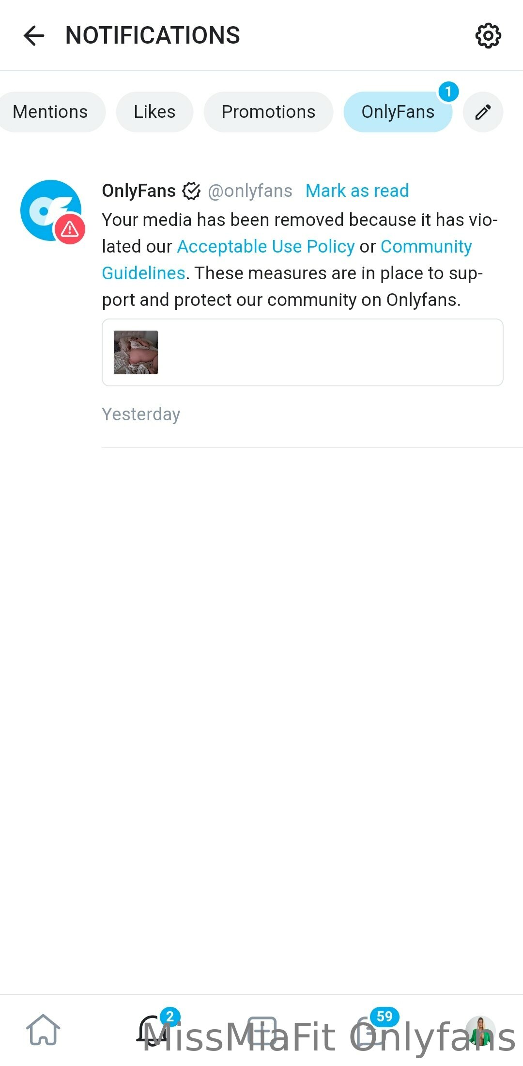Select the Likes filter tab
The width and height of the screenshot is (523, 1066).
click(154, 112)
